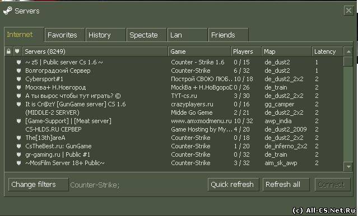Click shield icon beside Cybersport#1 server
358x216 pixels.
click(x=18, y=79)
